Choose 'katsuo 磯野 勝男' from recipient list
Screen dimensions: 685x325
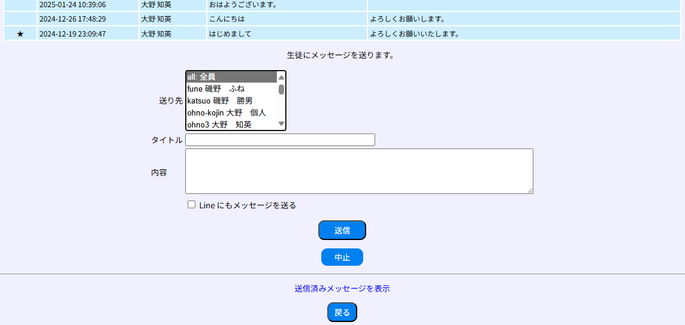click(231, 101)
